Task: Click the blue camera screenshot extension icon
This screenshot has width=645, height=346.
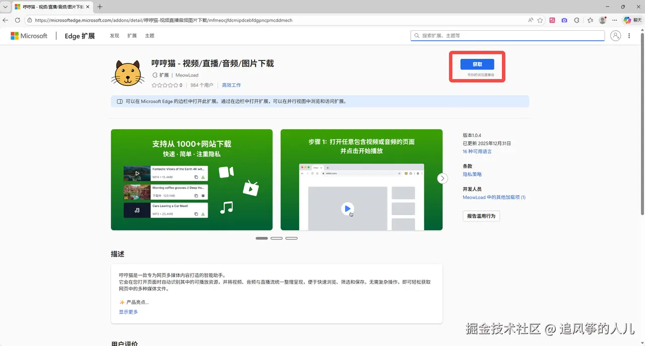Action: [564, 20]
